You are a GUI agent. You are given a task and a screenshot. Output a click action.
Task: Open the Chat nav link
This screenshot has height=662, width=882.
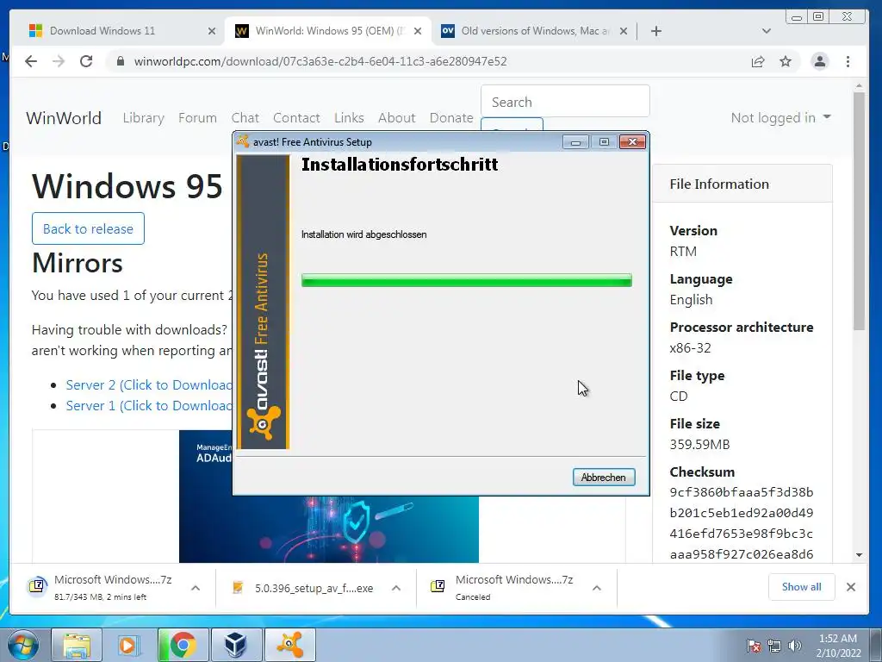[245, 117]
